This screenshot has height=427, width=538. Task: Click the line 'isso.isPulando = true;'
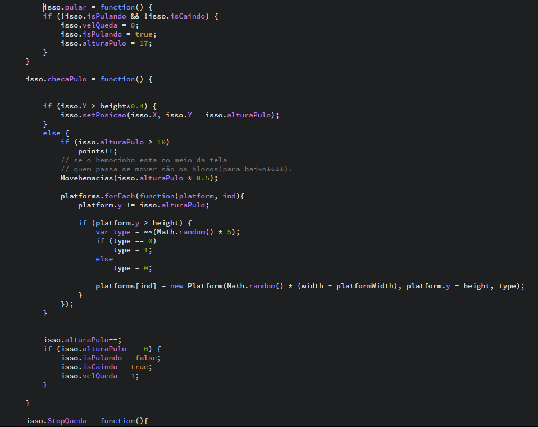pos(108,34)
